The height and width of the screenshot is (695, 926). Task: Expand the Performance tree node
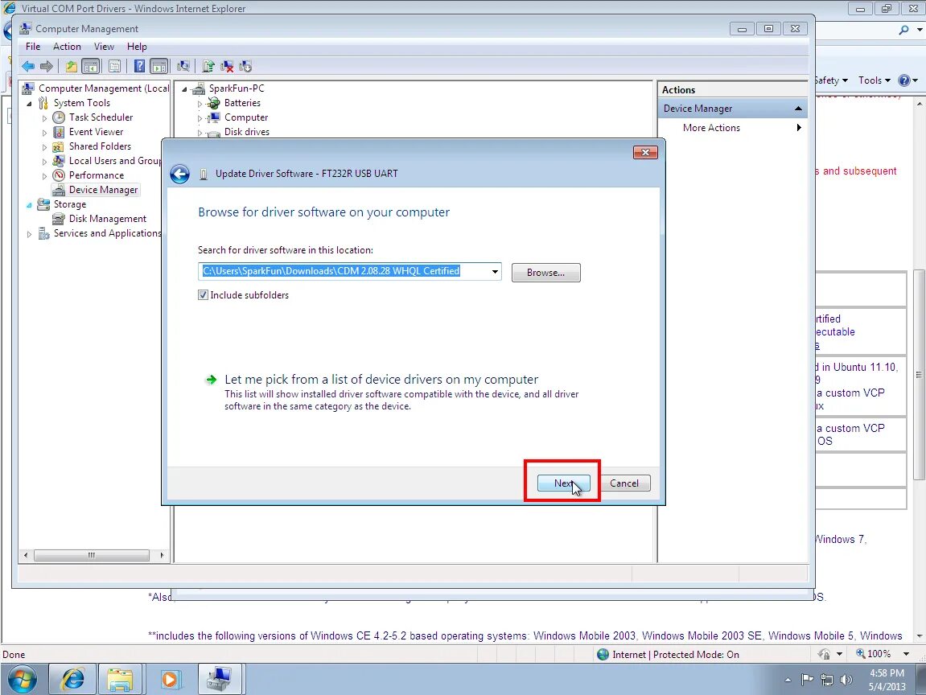[x=44, y=176]
